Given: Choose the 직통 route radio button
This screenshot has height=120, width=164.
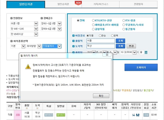Looking at the screenshot, I should pyautogui.click(x=88, y=35).
